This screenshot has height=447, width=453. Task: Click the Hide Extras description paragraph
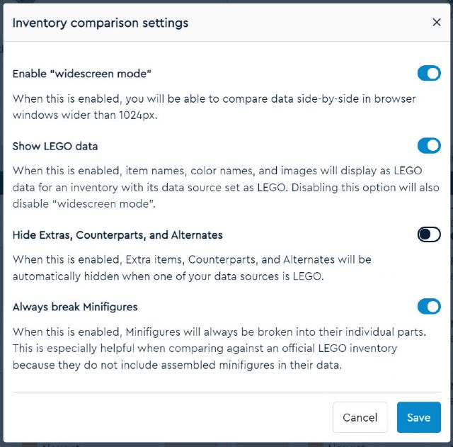point(191,268)
